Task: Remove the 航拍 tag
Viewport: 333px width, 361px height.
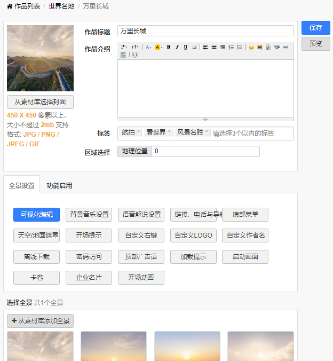Action: click(x=138, y=131)
